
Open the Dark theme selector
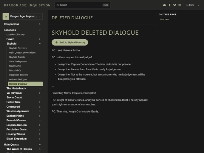pos(193,5)
